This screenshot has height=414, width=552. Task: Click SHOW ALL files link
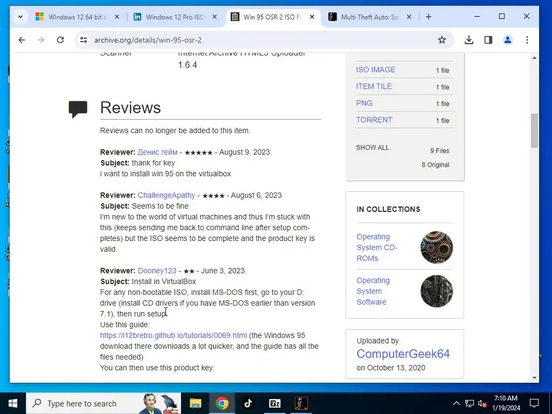pyautogui.click(x=372, y=148)
